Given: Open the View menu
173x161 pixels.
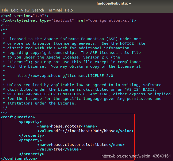Looking at the screenshot, I should (25, 10).
